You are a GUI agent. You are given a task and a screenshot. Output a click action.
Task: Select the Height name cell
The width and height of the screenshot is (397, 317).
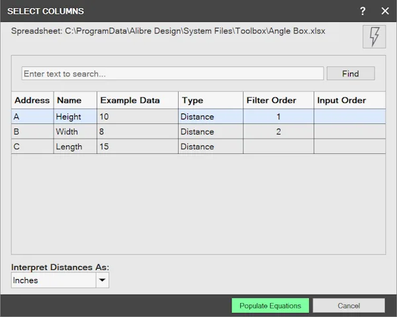tap(75, 117)
